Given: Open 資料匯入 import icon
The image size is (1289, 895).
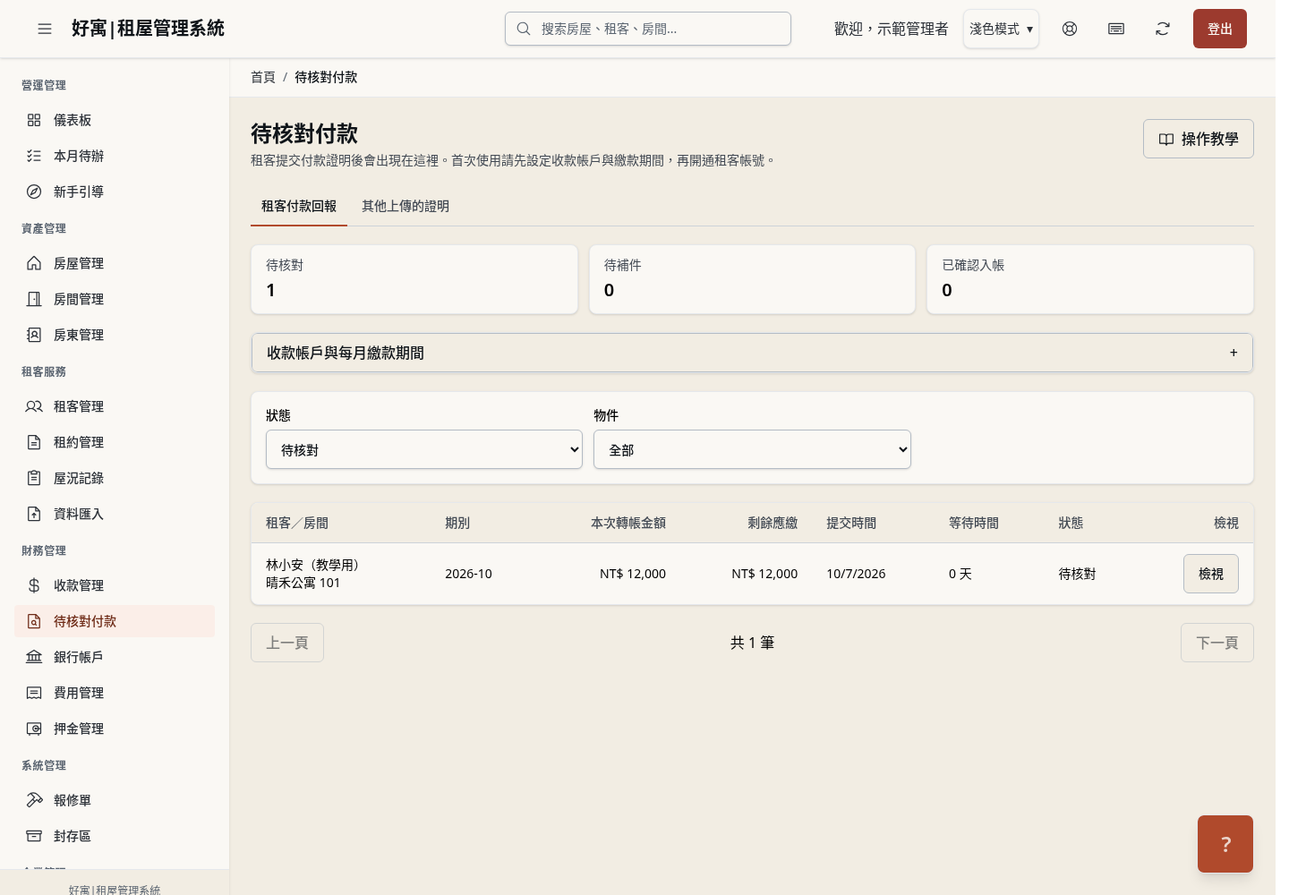Looking at the screenshot, I should point(34,514).
